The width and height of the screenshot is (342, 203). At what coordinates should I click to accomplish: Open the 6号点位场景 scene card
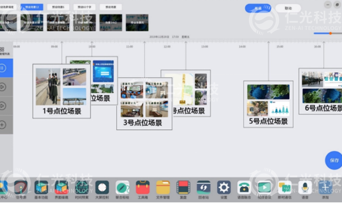(x=320, y=92)
